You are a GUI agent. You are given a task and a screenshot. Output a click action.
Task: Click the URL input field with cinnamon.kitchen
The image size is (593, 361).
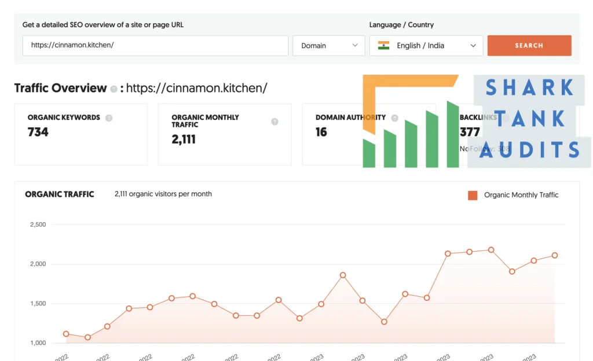(x=155, y=45)
